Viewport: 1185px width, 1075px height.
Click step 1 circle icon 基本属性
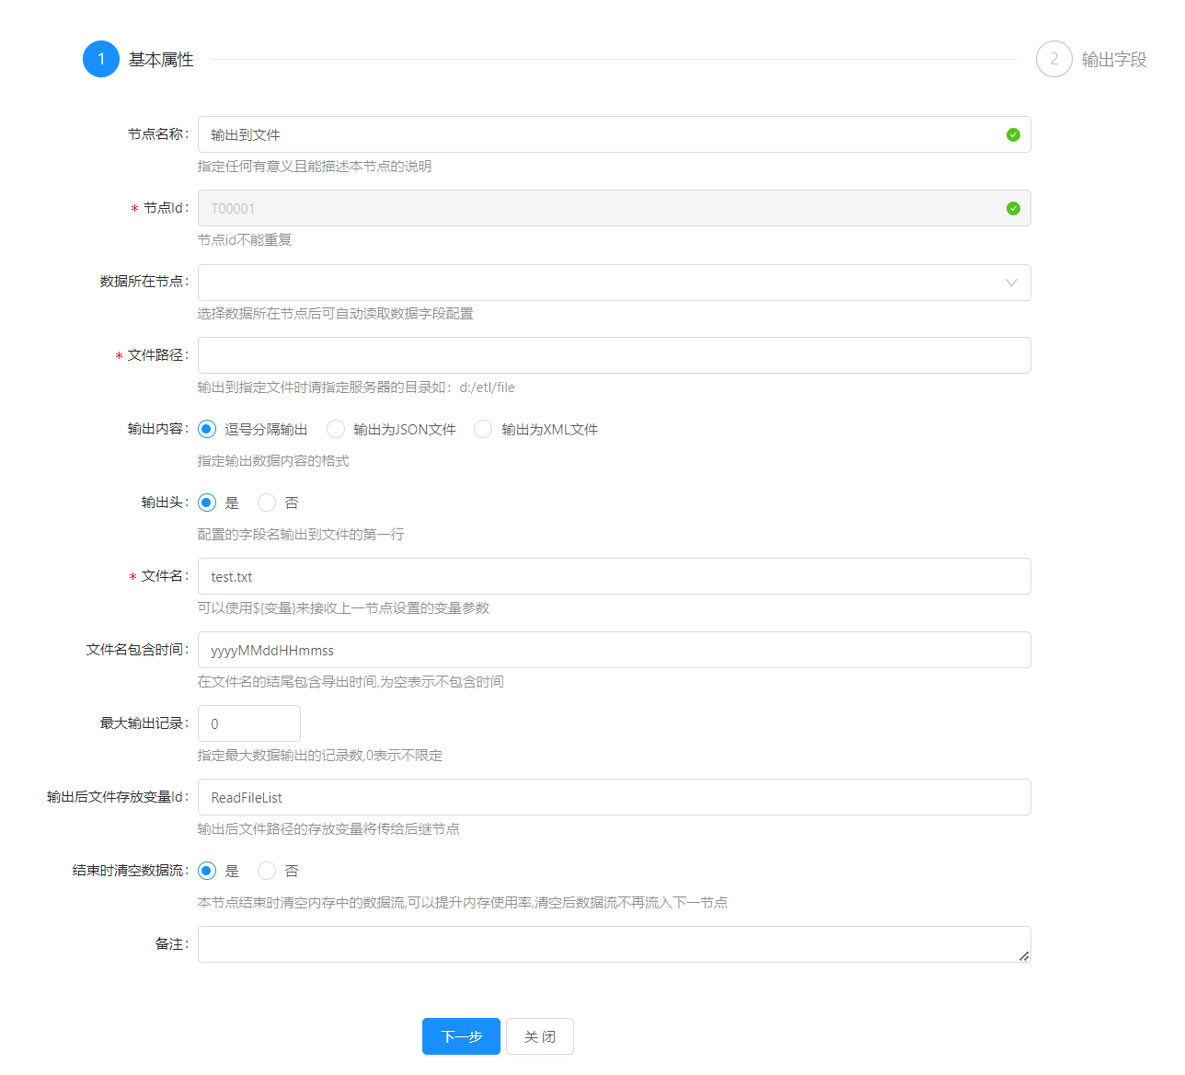click(x=101, y=59)
